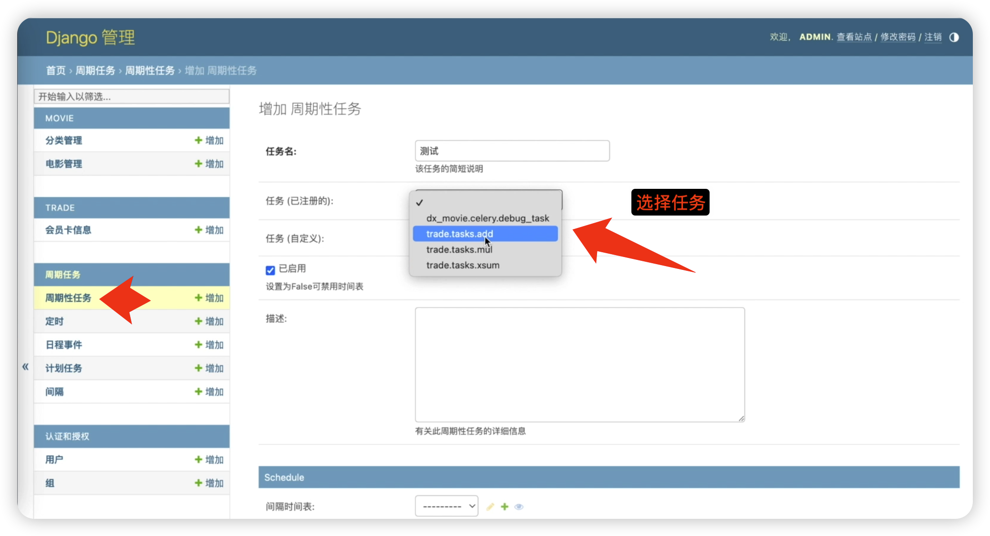Add a new 间隔 entry
Image resolution: width=990 pixels, height=536 pixels.
pyautogui.click(x=209, y=392)
